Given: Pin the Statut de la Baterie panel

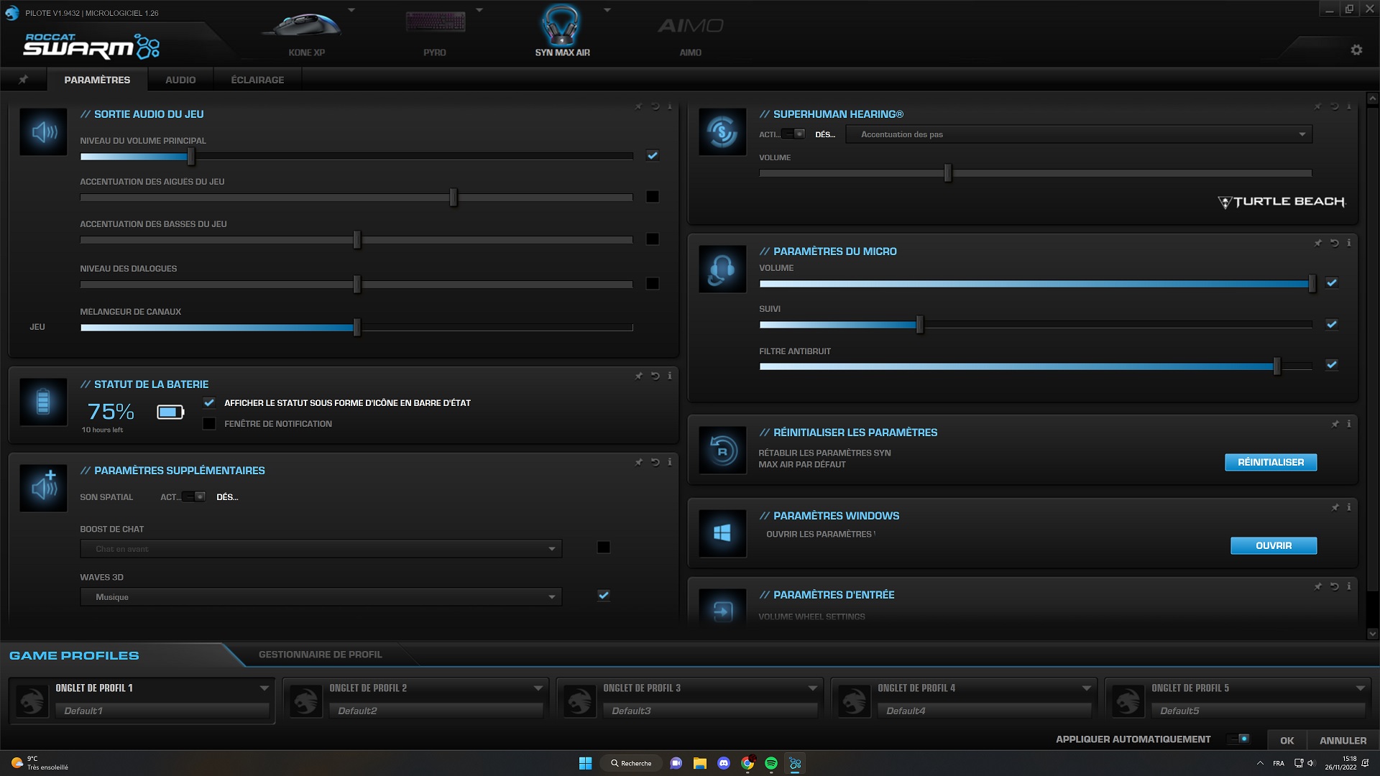Looking at the screenshot, I should (x=638, y=376).
